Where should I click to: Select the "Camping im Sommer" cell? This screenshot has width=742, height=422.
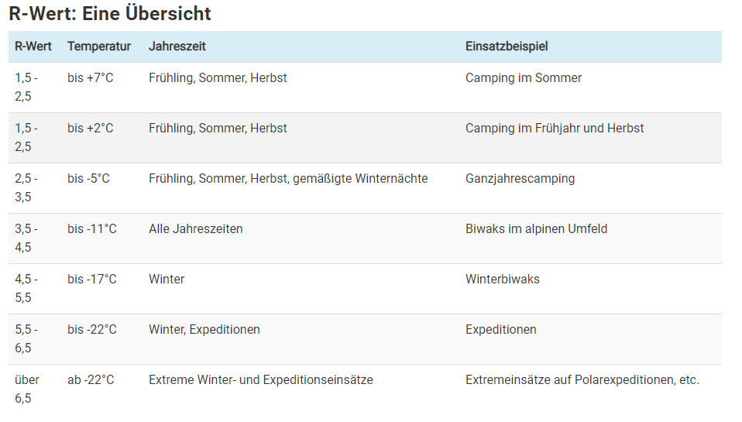(524, 78)
